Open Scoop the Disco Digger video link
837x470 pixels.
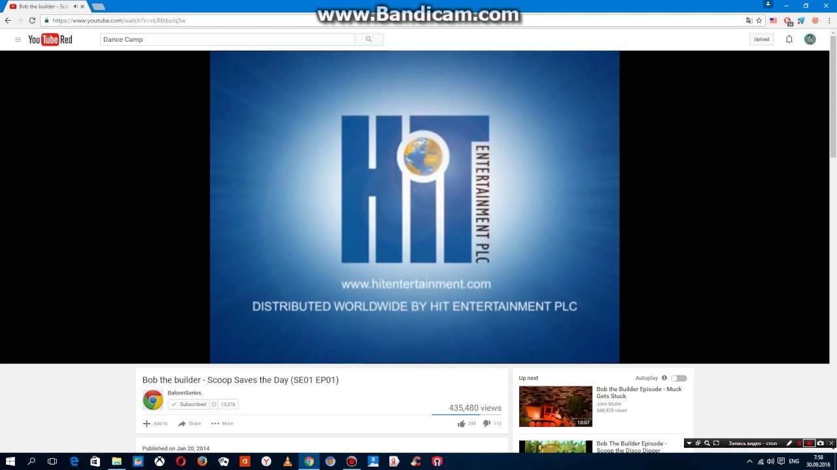(x=632, y=446)
